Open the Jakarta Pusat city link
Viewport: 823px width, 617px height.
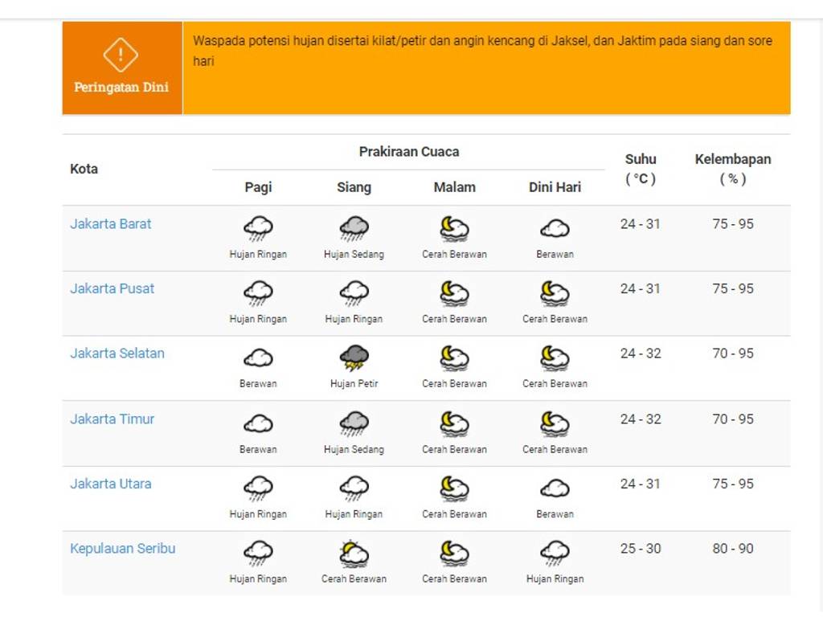point(113,288)
